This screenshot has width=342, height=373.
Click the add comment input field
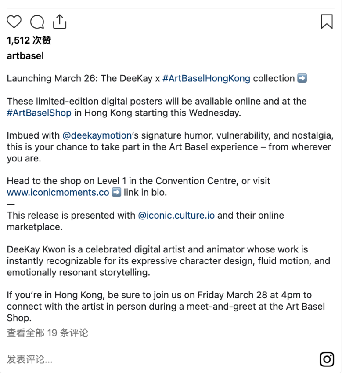162,359
